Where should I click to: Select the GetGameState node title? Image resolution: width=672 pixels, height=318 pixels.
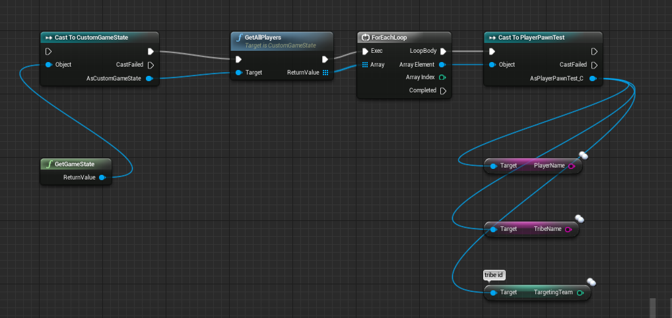(75, 164)
